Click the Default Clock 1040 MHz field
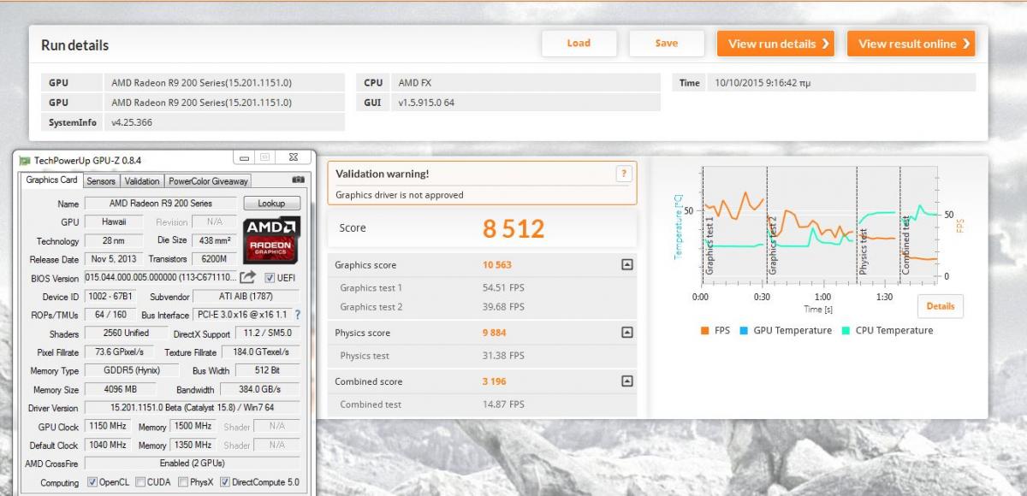Viewport: 1027px width, 496px height. (108, 446)
